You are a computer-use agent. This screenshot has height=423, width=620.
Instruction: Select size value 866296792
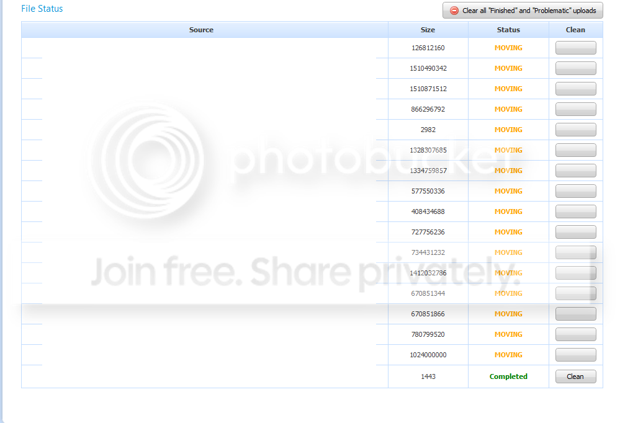tap(428, 109)
